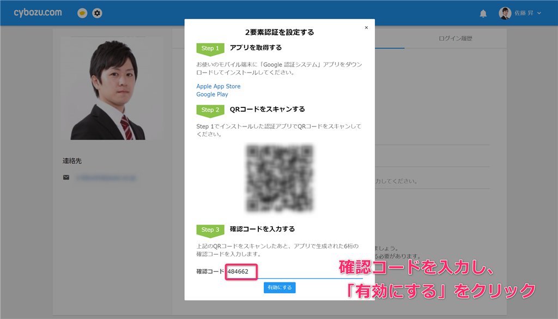
Task: Click the 佐藤 昇 user name
Action: point(524,13)
